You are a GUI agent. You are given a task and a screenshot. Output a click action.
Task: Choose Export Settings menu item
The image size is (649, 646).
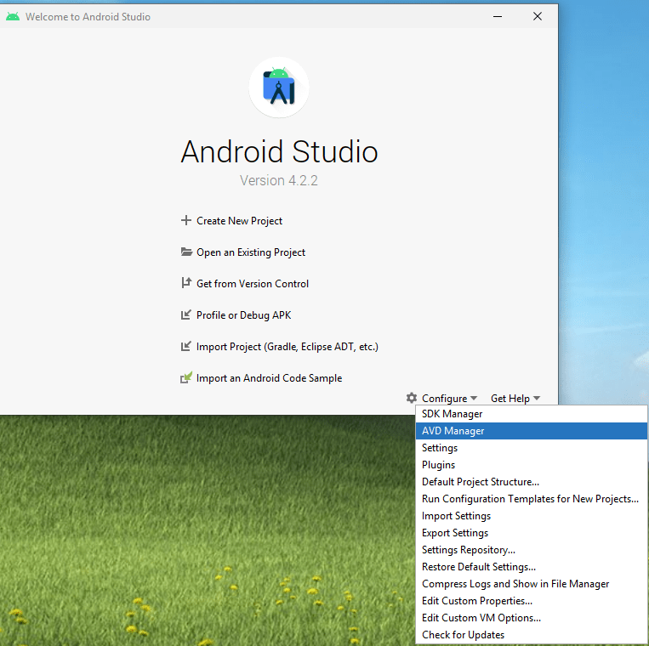[532, 533]
